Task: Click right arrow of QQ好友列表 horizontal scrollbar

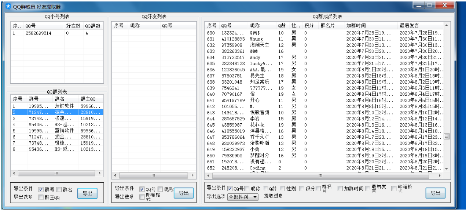Action: coord(192,175)
